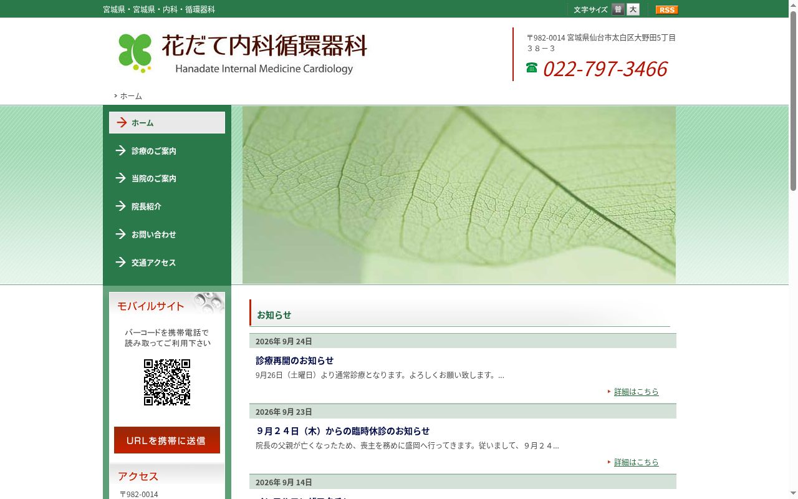Click the phone number 022-797-3466
Viewport: 798px width, 499px height.
coord(605,69)
